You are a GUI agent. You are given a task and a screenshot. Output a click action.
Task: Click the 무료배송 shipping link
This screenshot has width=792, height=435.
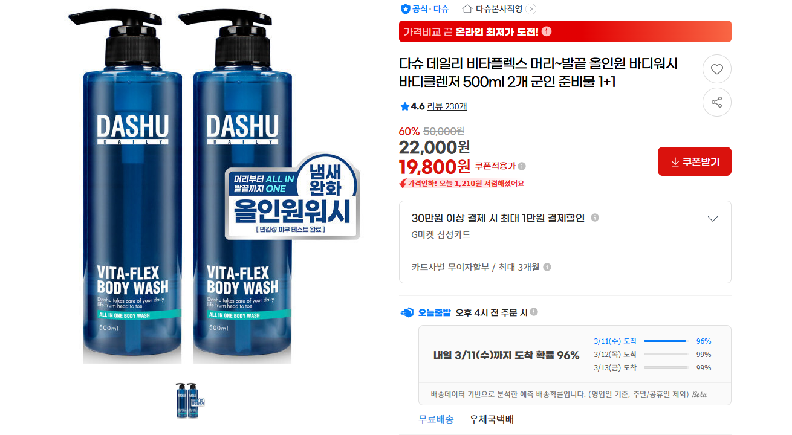[x=436, y=419]
